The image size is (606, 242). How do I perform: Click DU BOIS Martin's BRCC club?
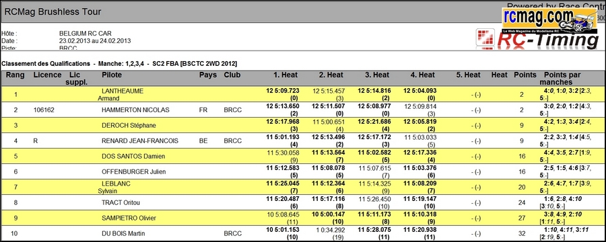pos(233,233)
